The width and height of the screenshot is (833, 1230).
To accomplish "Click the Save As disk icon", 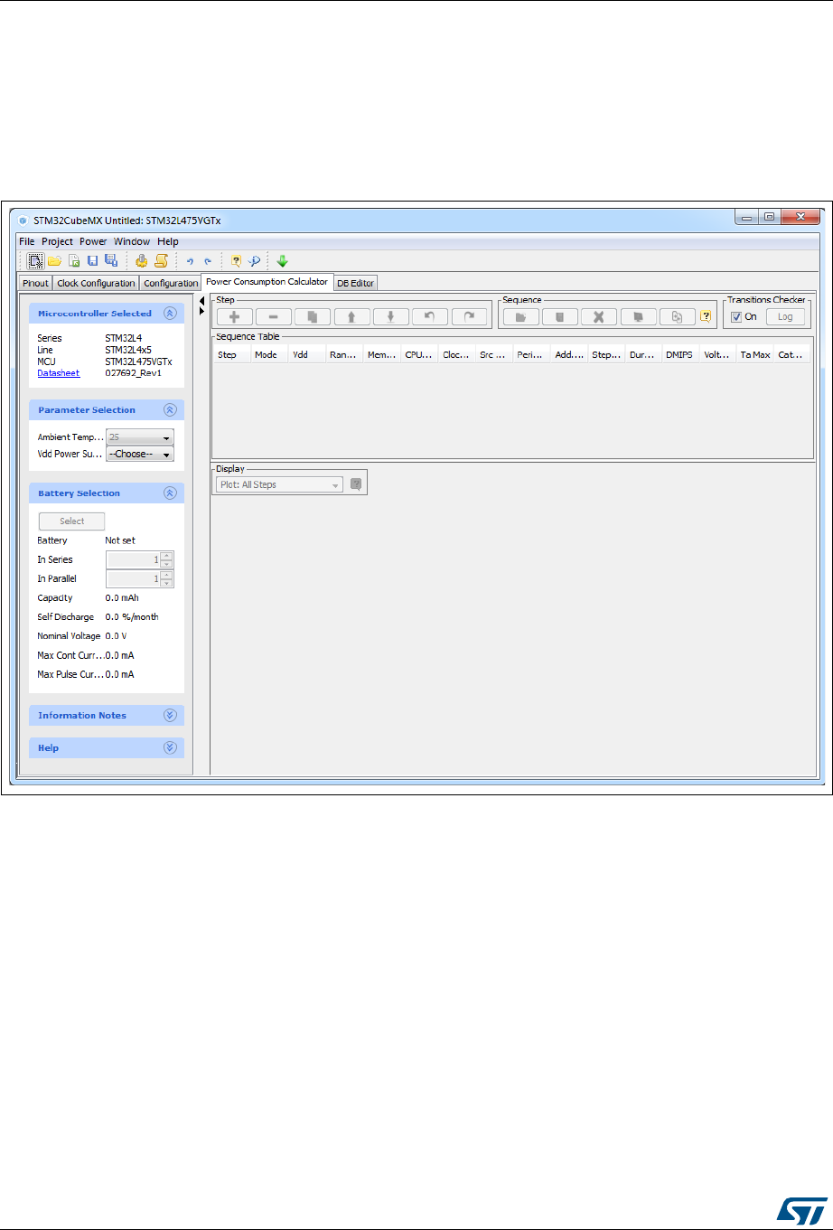I will 110,261.
